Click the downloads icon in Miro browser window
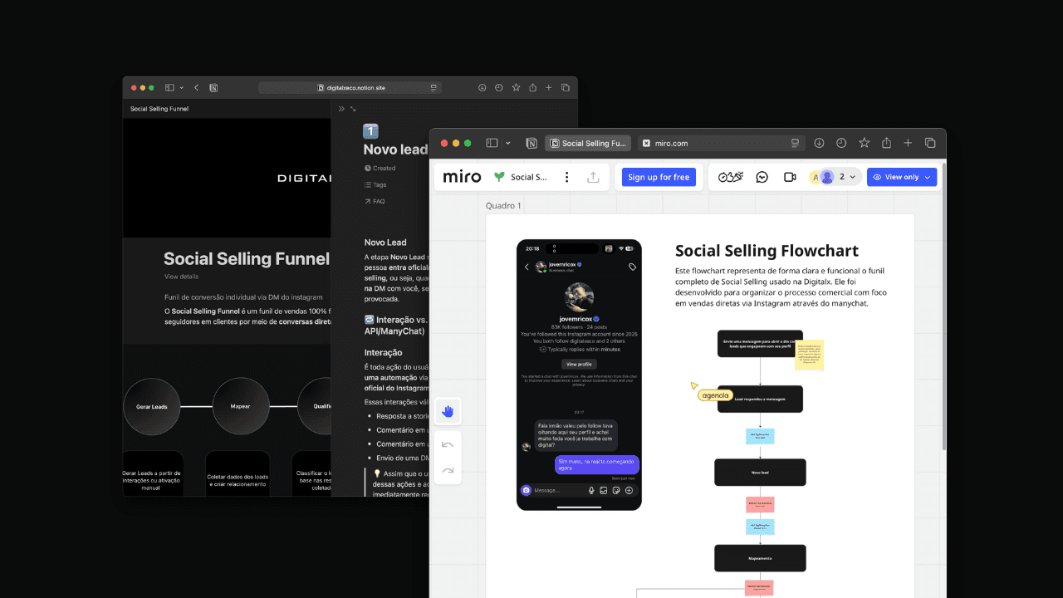The height and width of the screenshot is (598, 1063). pos(819,143)
